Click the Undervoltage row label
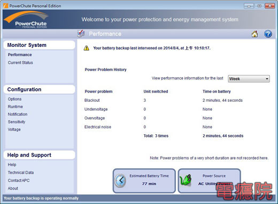 [96, 109]
